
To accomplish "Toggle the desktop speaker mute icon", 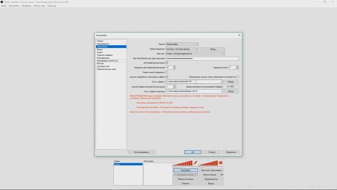I will [x=221, y=163].
